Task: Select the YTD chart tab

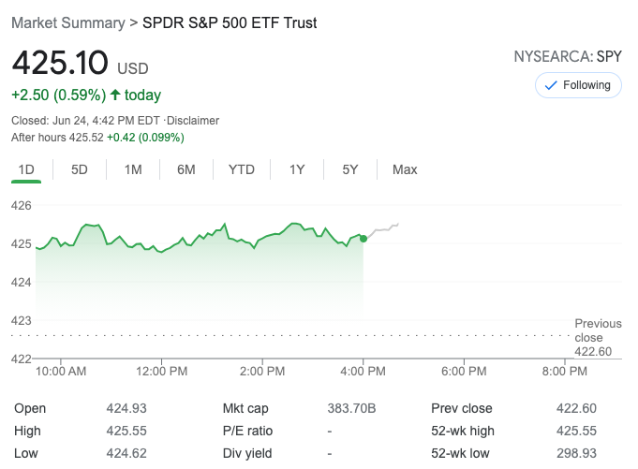Action: click(x=242, y=169)
